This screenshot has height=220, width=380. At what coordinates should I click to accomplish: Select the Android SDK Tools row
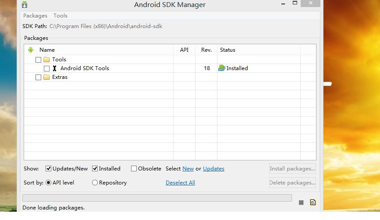coord(170,68)
